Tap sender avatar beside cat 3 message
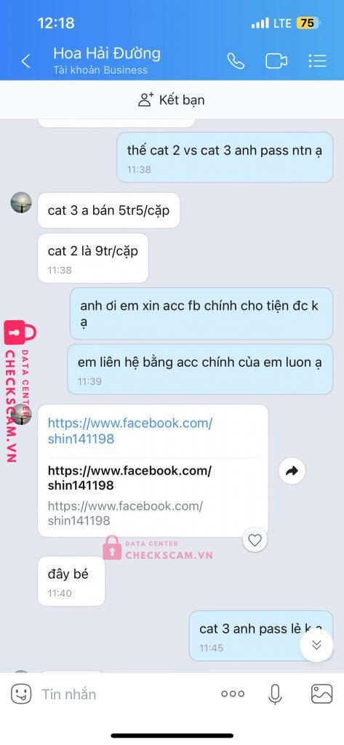The image size is (344, 745). (x=21, y=202)
